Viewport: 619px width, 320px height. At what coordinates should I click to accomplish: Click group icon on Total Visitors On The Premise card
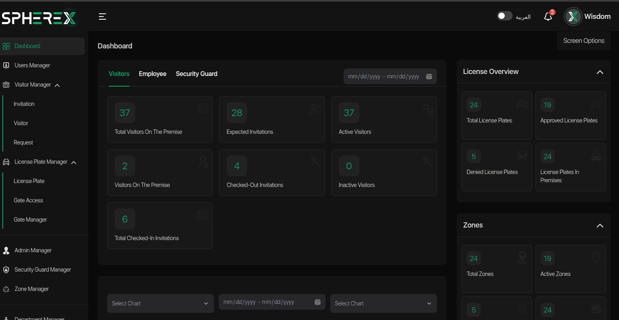pyautogui.click(x=203, y=108)
